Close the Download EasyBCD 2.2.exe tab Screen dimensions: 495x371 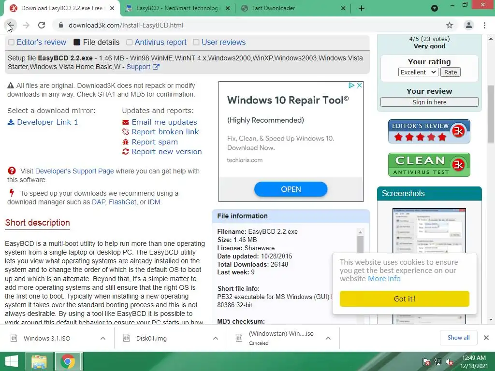(112, 8)
